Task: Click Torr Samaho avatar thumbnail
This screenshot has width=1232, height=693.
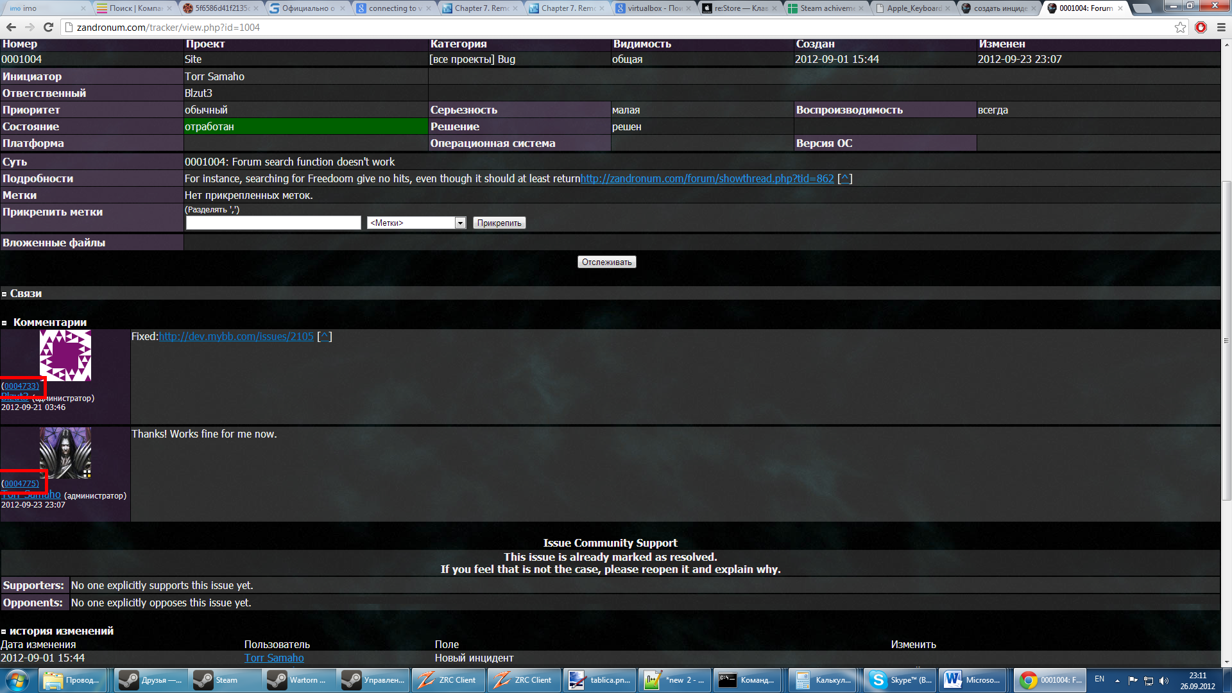Action: tap(65, 453)
